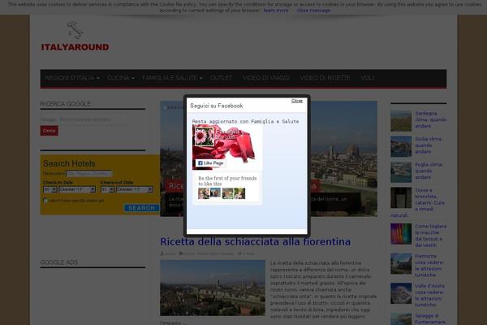The image size is (487, 325).
Task: Expand Famiglia e Salute menu
Action: [172, 78]
